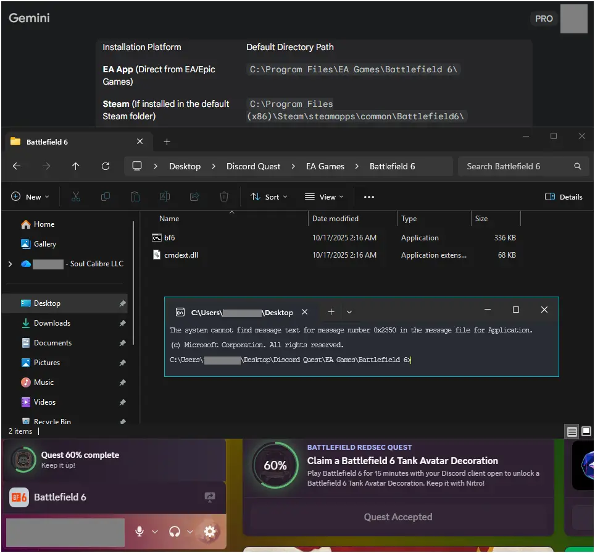Open the See more ellipsis menu
Screen dimensions: 595x553
click(369, 196)
